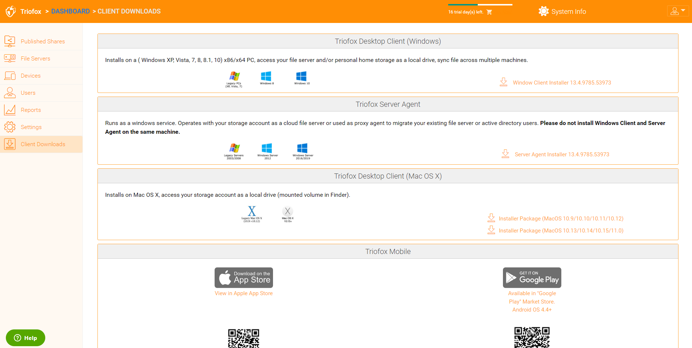Click the Devices sidebar icon
Screen dimensions: 692x348
10,75
